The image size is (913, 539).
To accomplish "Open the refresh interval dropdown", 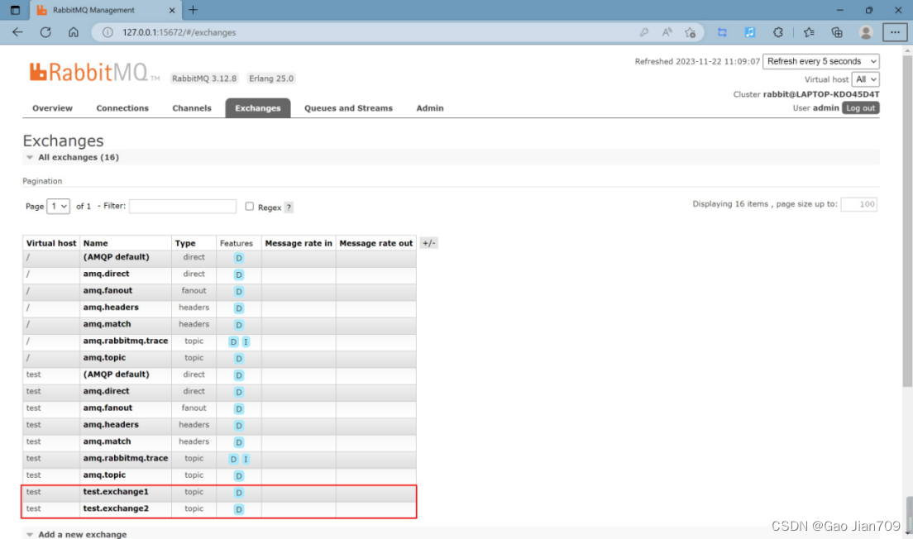I will point(821,61).
